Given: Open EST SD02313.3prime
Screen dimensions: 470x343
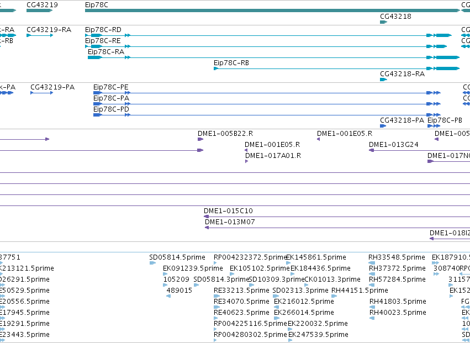Looking at the screenshot, I should pyautogui.click(x=300, y=291).
